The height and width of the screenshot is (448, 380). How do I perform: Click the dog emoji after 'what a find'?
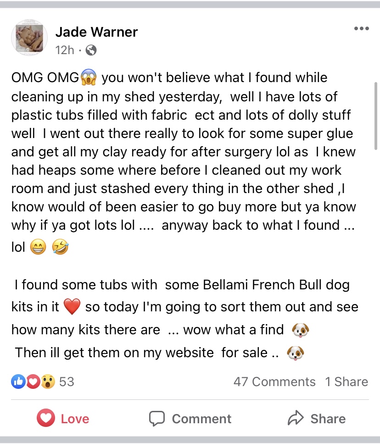(301, 330)
